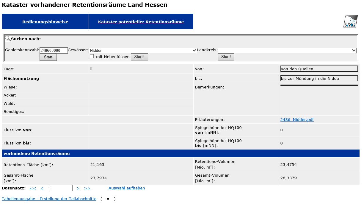Open the 2486_Nidder.pdf link
The width and height of the screenshot is (364, 207).
(x=297, y=120)
